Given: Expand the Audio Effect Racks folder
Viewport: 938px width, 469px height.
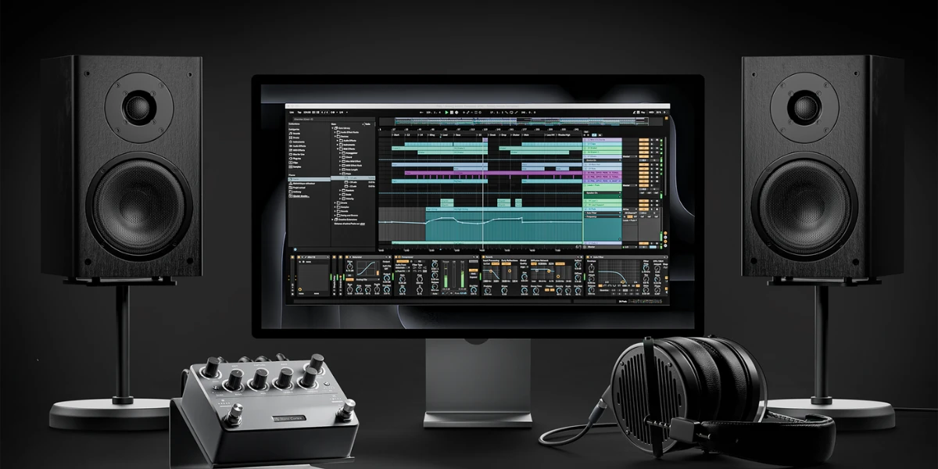Looking at the screenshot, I should (335, 132).
